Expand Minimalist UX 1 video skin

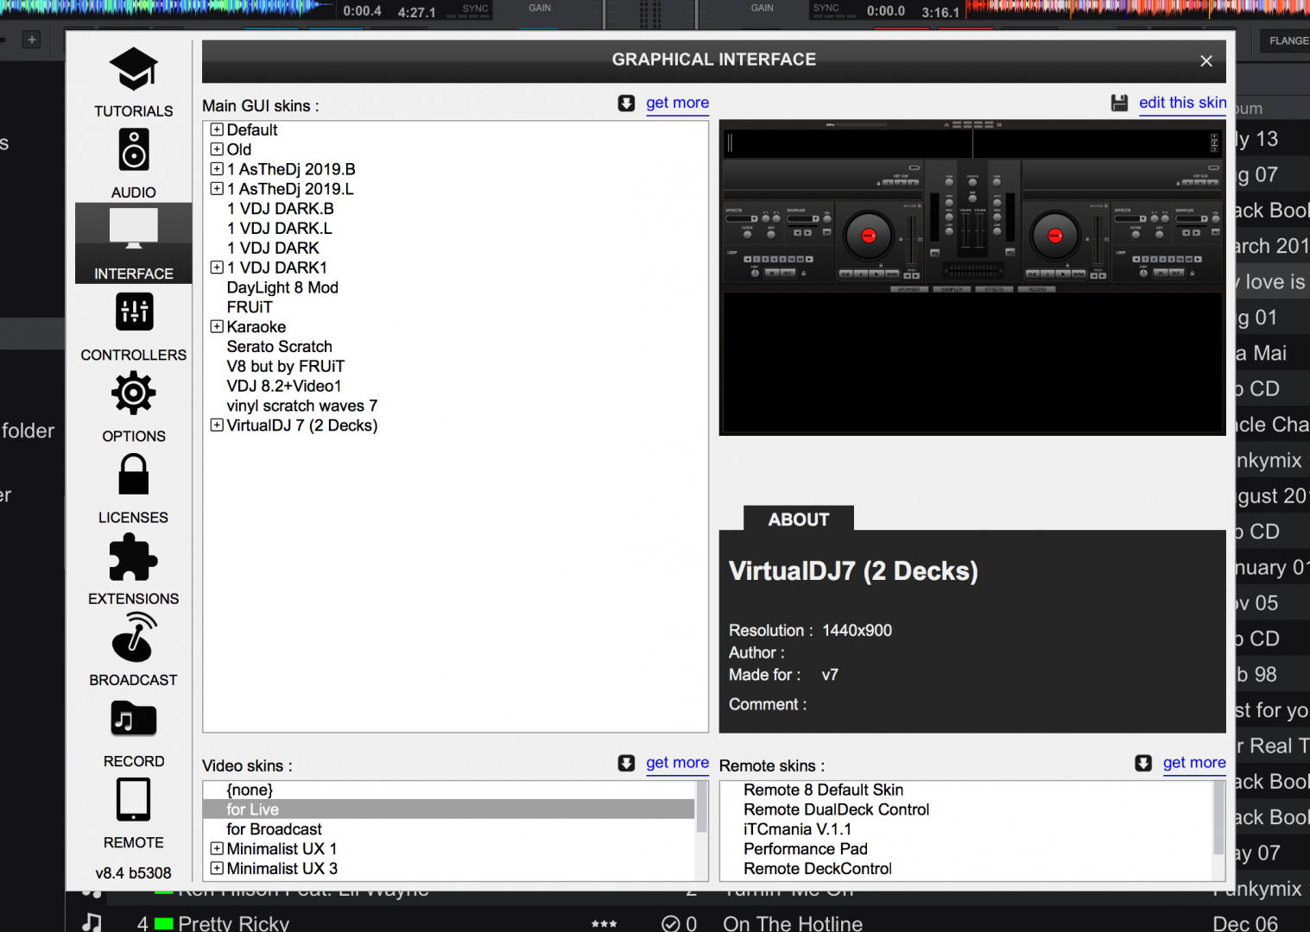[x=217, y=848]
